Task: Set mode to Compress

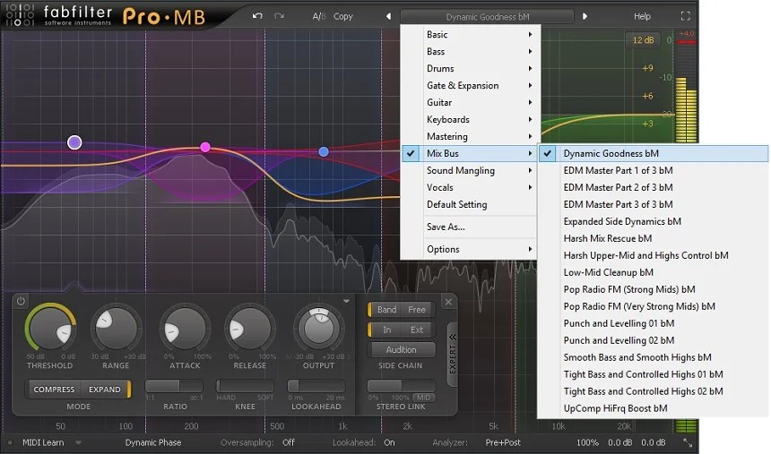Action: coord(54,390)
